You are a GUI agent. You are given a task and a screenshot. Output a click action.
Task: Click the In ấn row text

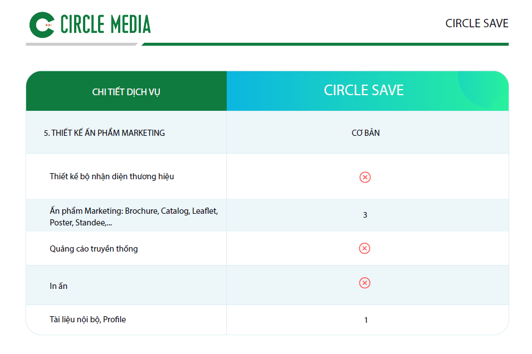[58, 286]
